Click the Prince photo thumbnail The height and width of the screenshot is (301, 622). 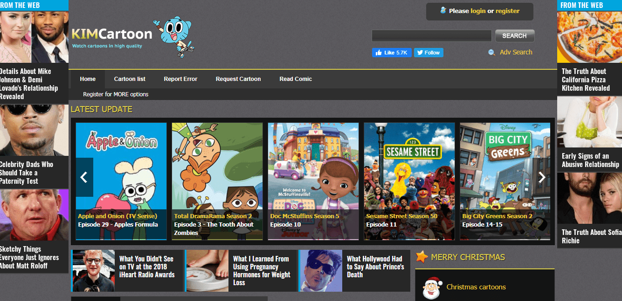click(x=321, y=271)
